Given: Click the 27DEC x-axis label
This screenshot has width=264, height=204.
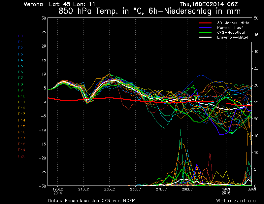Looking at the screenshot, I should (161, 189).
